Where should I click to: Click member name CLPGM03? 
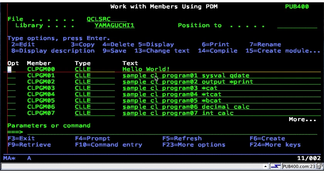pyautogui.click(x=41, y=88)
